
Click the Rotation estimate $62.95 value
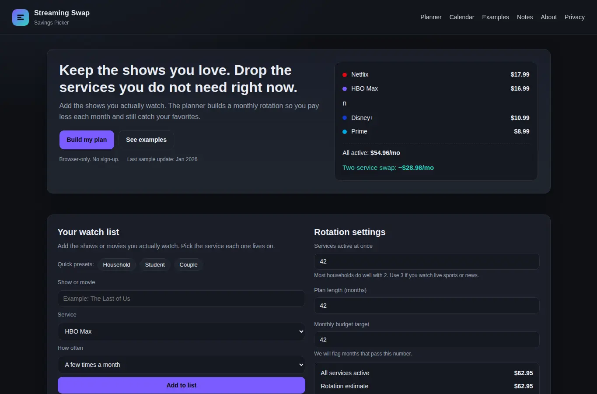coord(524,386)
